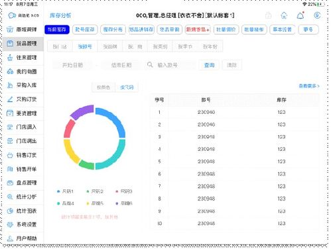
Task: Open 用户帮助 sidebar icon
Action: pyautogui.click(x=10, y=238)
